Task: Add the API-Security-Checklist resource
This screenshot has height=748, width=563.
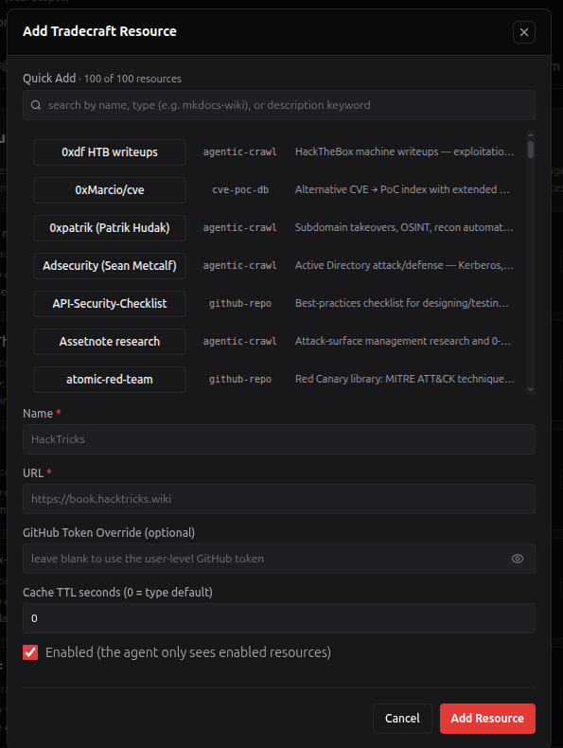Action: [x=110, y=303]
